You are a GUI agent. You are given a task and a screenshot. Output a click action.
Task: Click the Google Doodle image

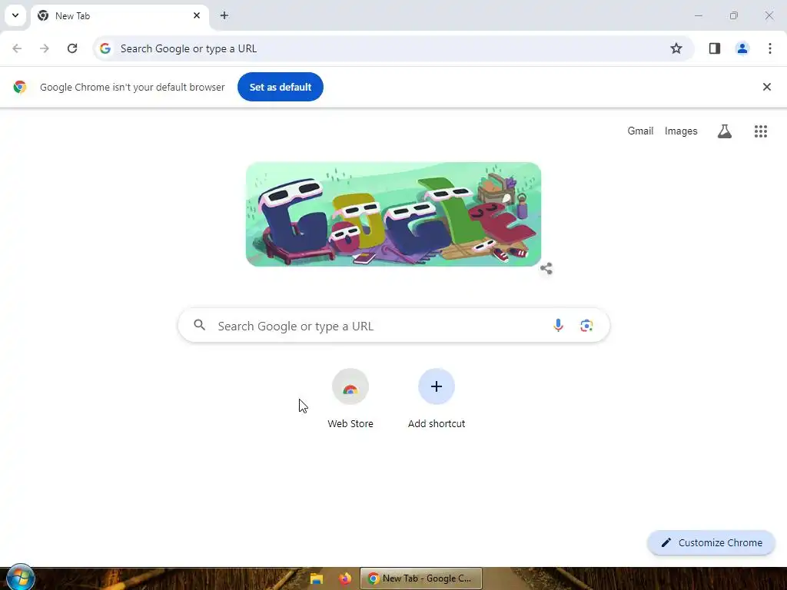coord(393,214)
